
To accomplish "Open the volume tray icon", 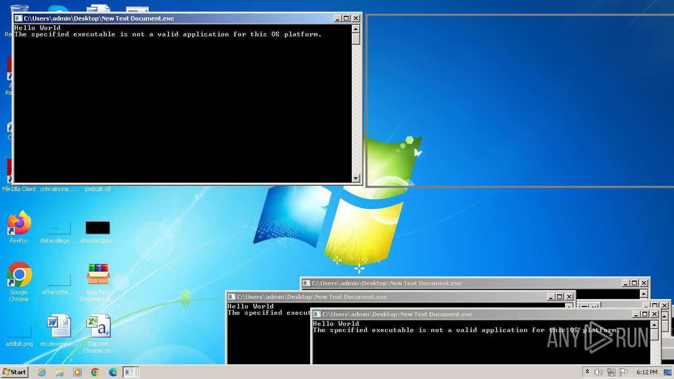I will tap(599, 372).
